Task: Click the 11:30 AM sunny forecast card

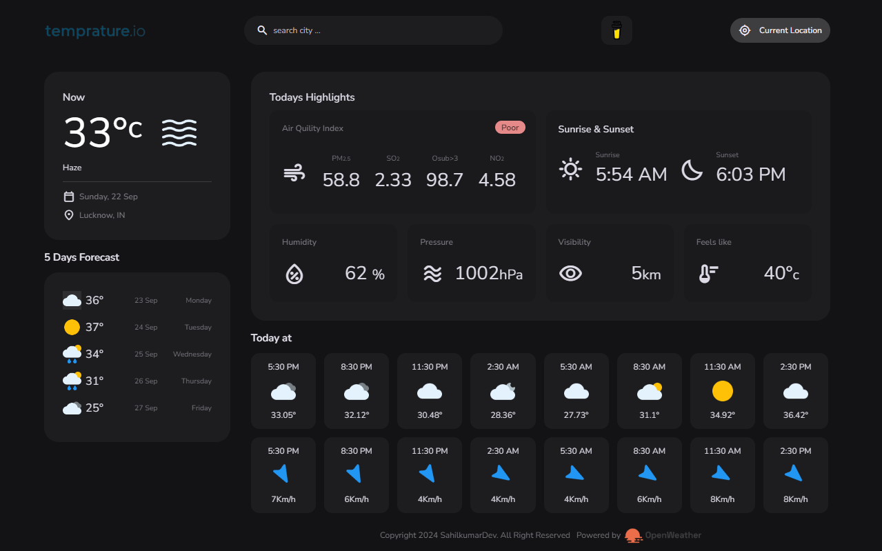Action: coord(722,390)
